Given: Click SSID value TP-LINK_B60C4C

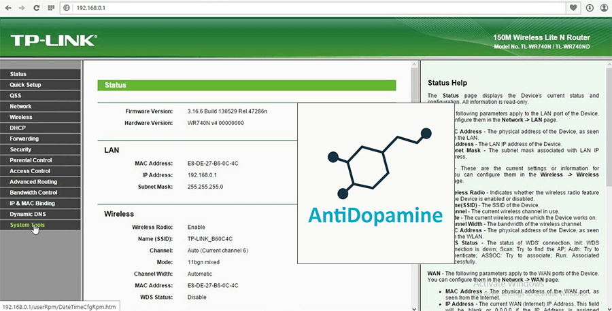Looking at the screenshot, I should click(x=210, y=239).
